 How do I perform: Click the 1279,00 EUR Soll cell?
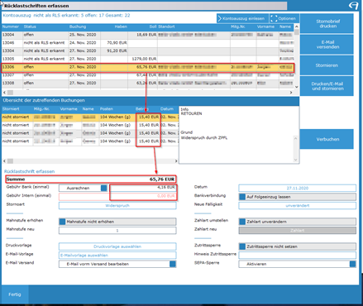click(143, 59)
